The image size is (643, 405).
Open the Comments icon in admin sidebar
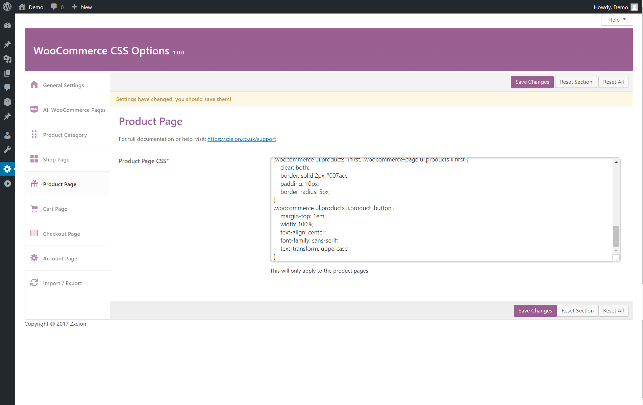click(x=7, y=87)
